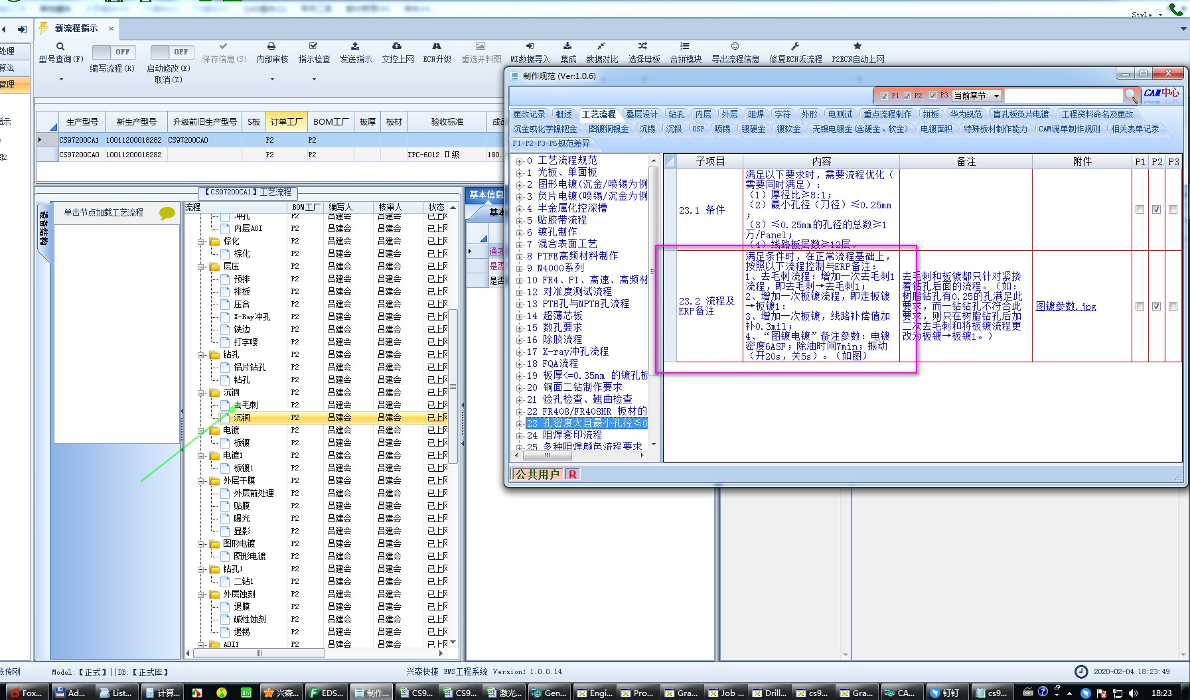Viewport: 1190px width, 700px height.
Task: Switch to the 叠层设计 tab
Action: coord(641,115)
